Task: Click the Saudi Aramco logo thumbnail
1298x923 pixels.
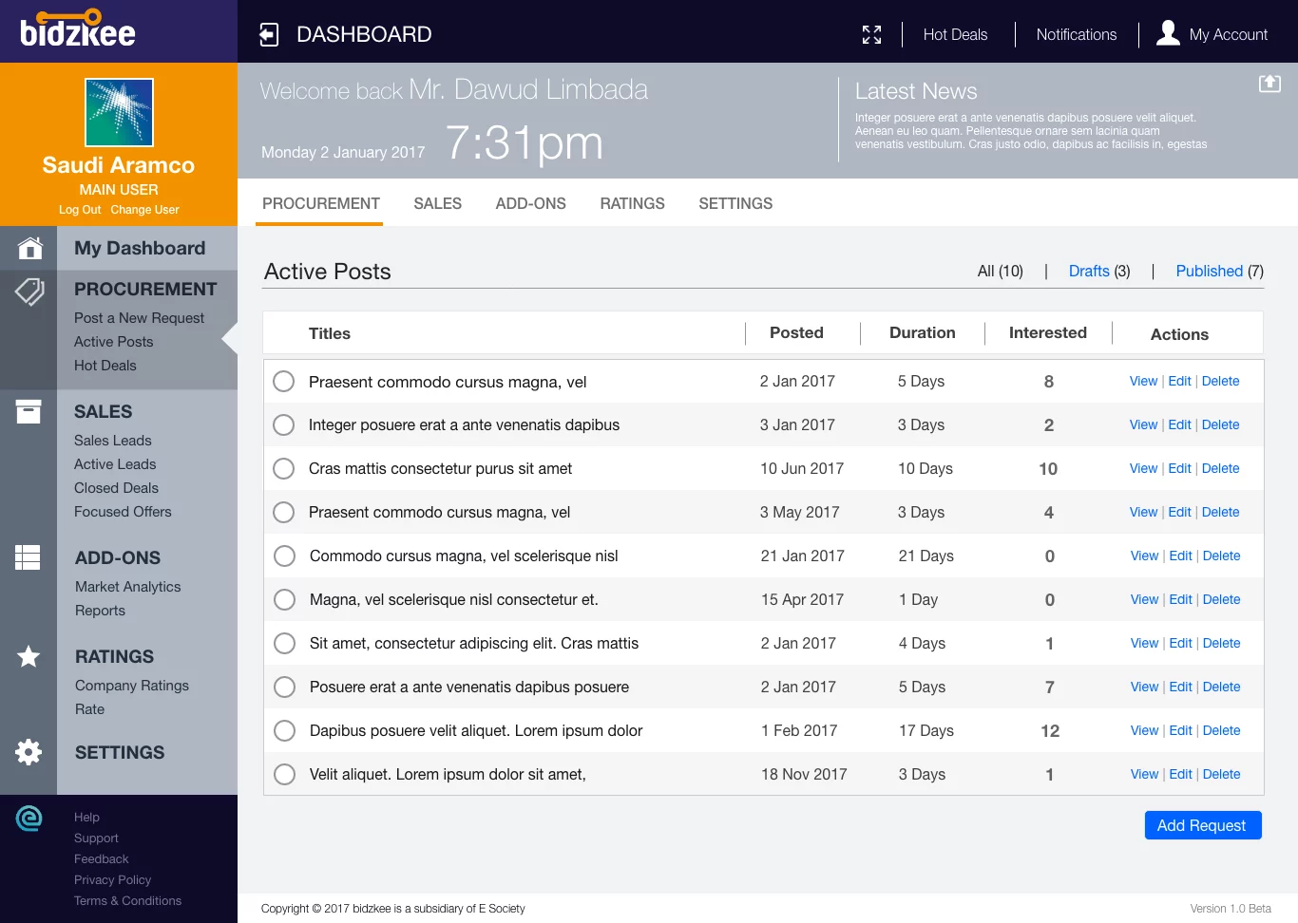Action: pos(119,112)
